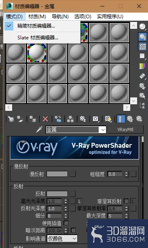Open the 实用程序(U) menu
The height and width of the screenshot is (248, 148).
pos(110,17)
